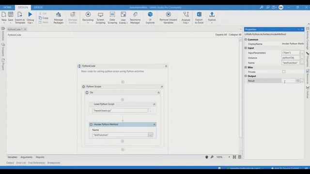Open Manage Packages
The height and width of the screenshot is (174, 310).
pos(58,18)
